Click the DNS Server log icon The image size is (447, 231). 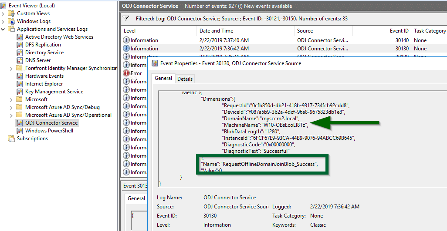20,60
